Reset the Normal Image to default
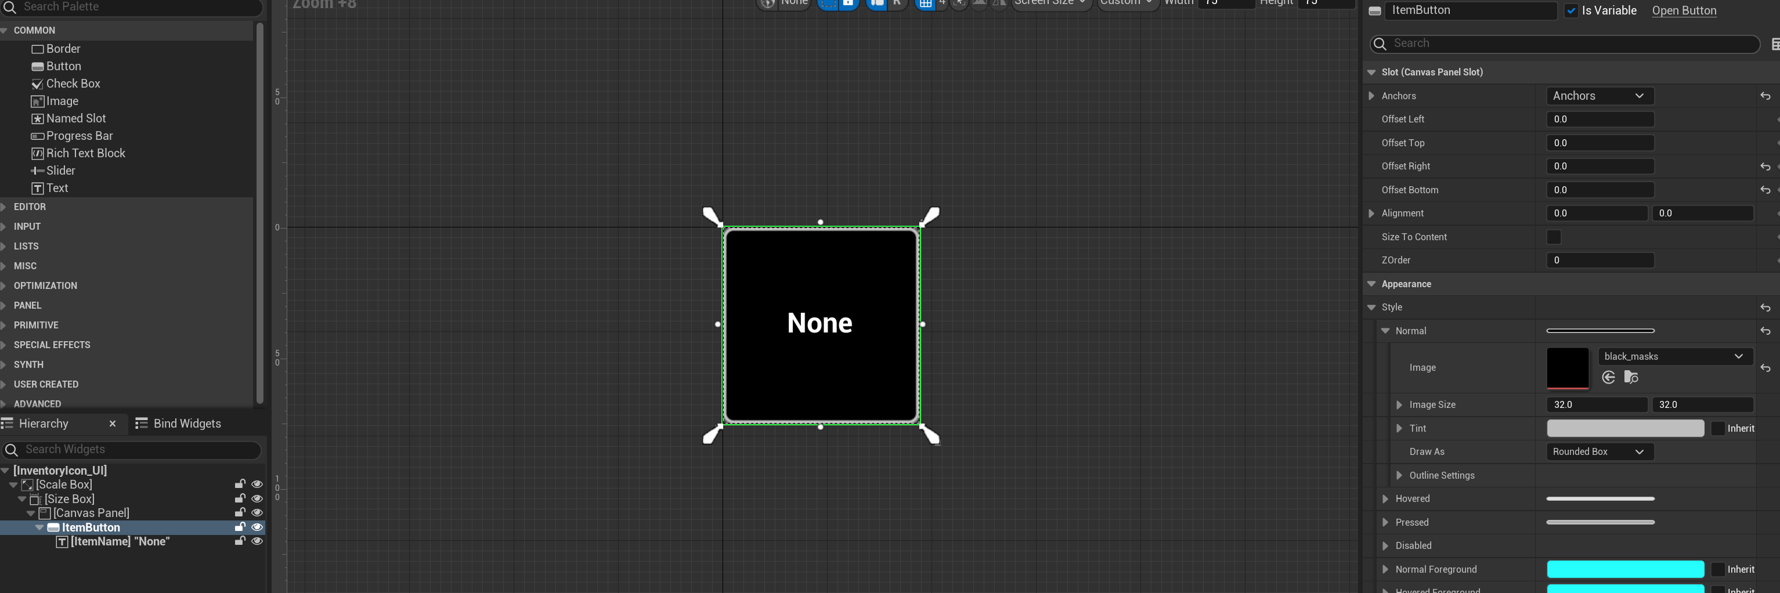Image resolution: width=1780 pixels, height=593 pixels. click(x=1765, y=368)
